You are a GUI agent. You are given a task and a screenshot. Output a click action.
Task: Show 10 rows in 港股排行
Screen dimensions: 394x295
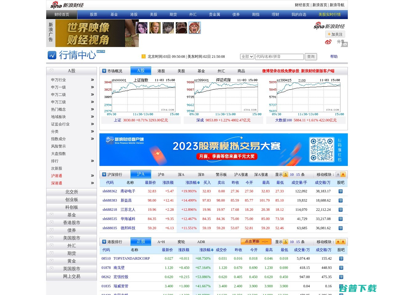tap(292, 242)
